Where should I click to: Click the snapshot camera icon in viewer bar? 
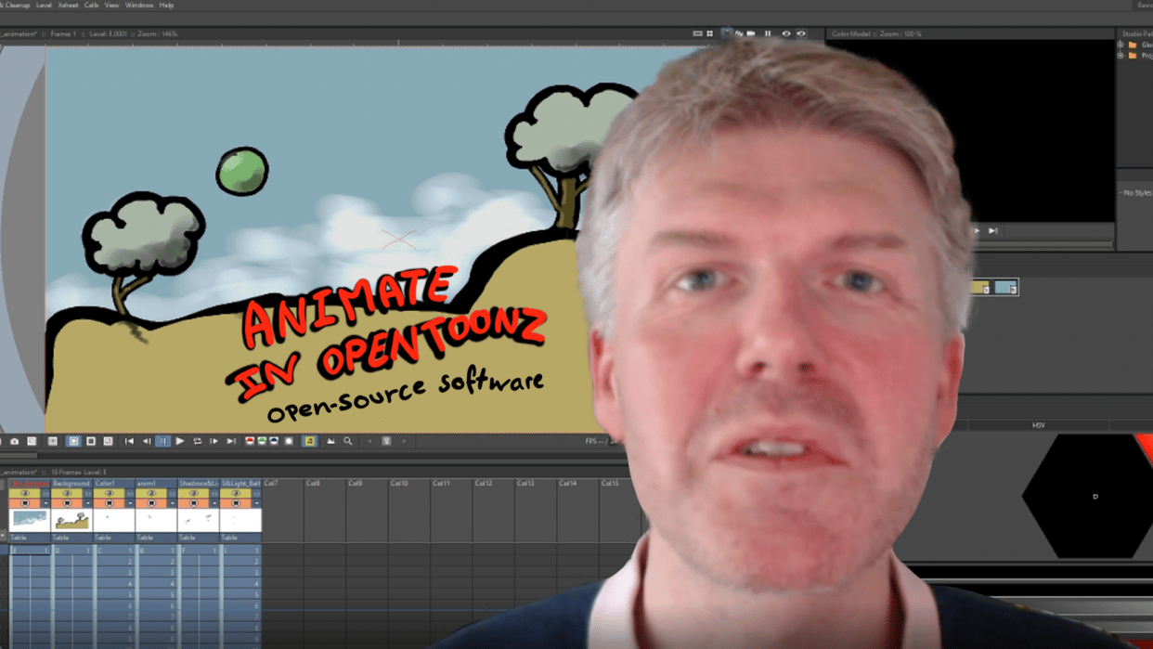(14, 441)
